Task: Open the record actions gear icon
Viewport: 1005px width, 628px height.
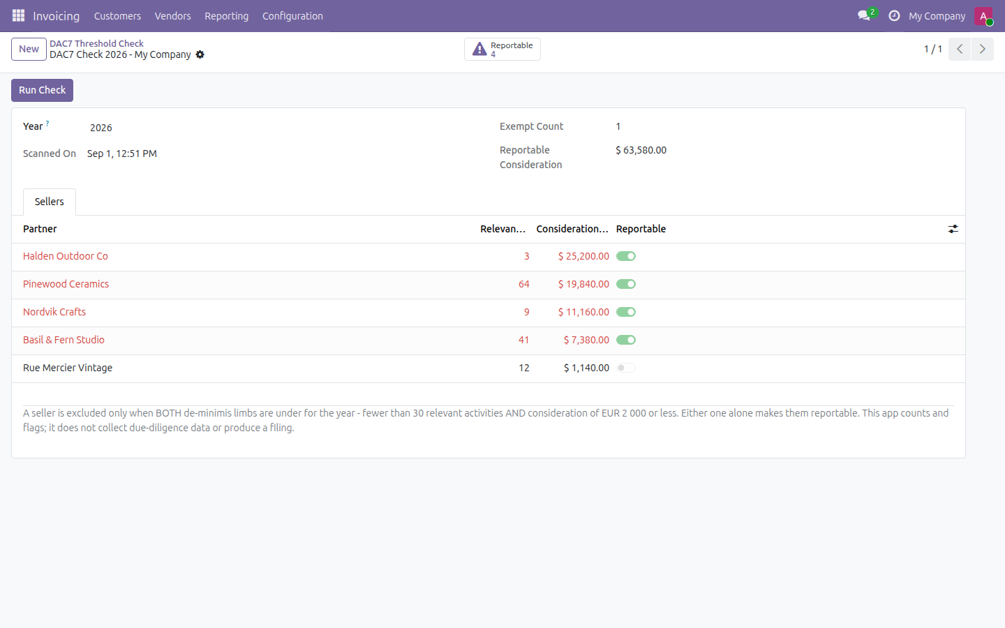Action: (200, 54)
